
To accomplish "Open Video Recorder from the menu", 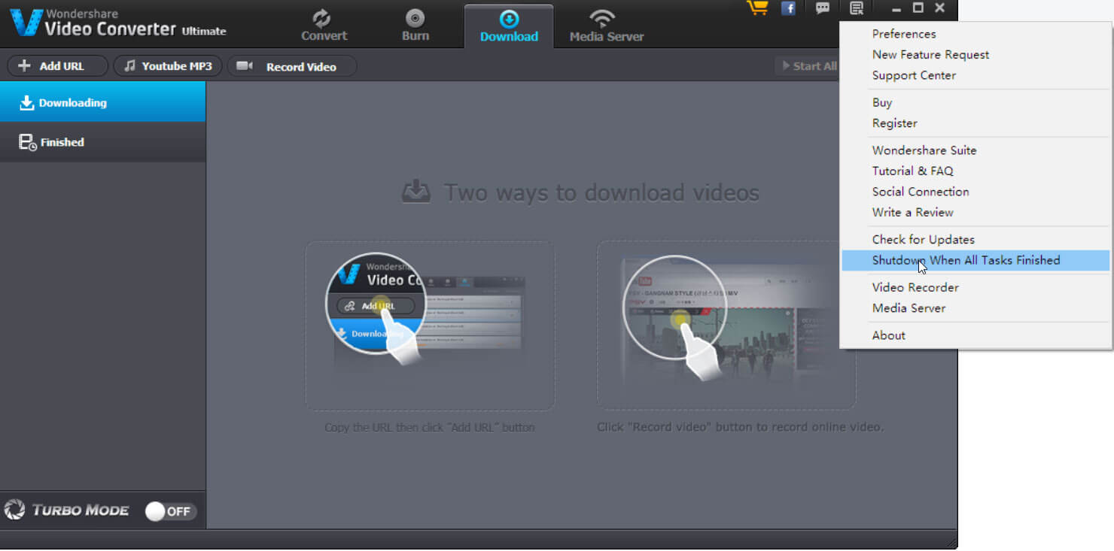I will [x=976, y=287].
